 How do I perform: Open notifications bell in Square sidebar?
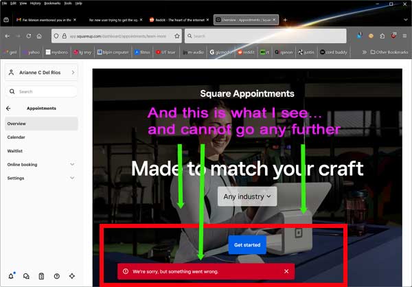tap(11, 276)
